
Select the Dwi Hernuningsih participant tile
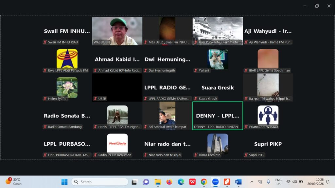click(x=167, y=59)
